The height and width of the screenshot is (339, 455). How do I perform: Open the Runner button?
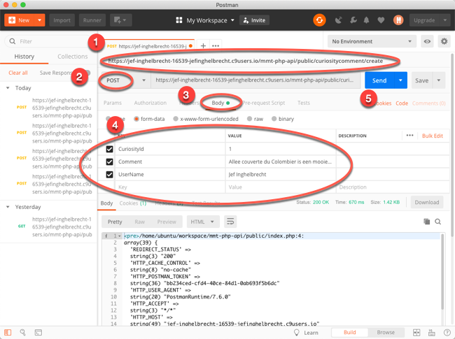coord(92,20)
